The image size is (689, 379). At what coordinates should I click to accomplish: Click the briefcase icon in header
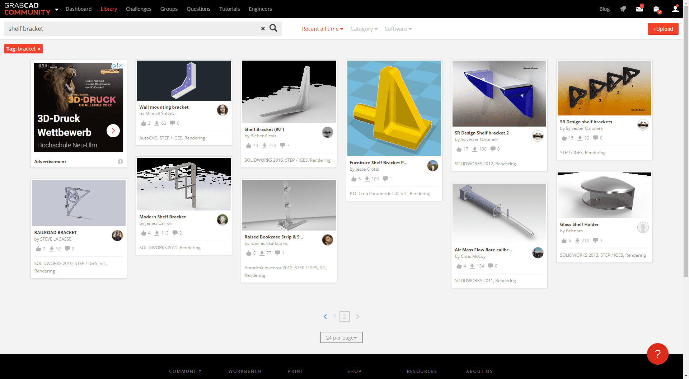[656, 9]
